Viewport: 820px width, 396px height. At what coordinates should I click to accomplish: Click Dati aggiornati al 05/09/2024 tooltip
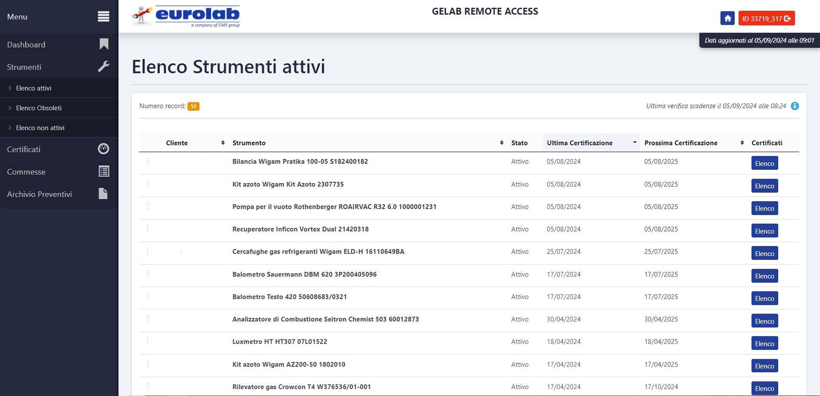(760, 41)
